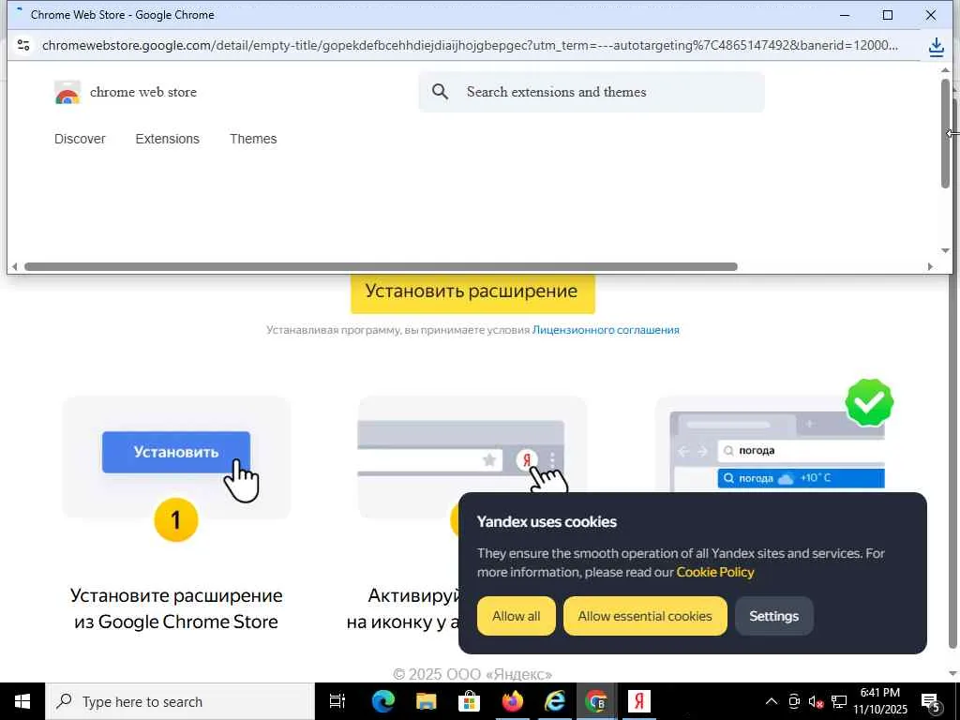
Task: Open the Windows Start menu
Action: [22, 701]
